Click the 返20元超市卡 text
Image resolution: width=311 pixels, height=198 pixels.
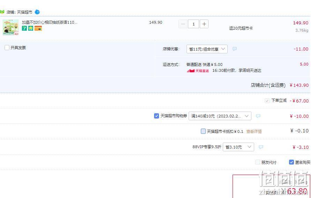coord(241,28)
